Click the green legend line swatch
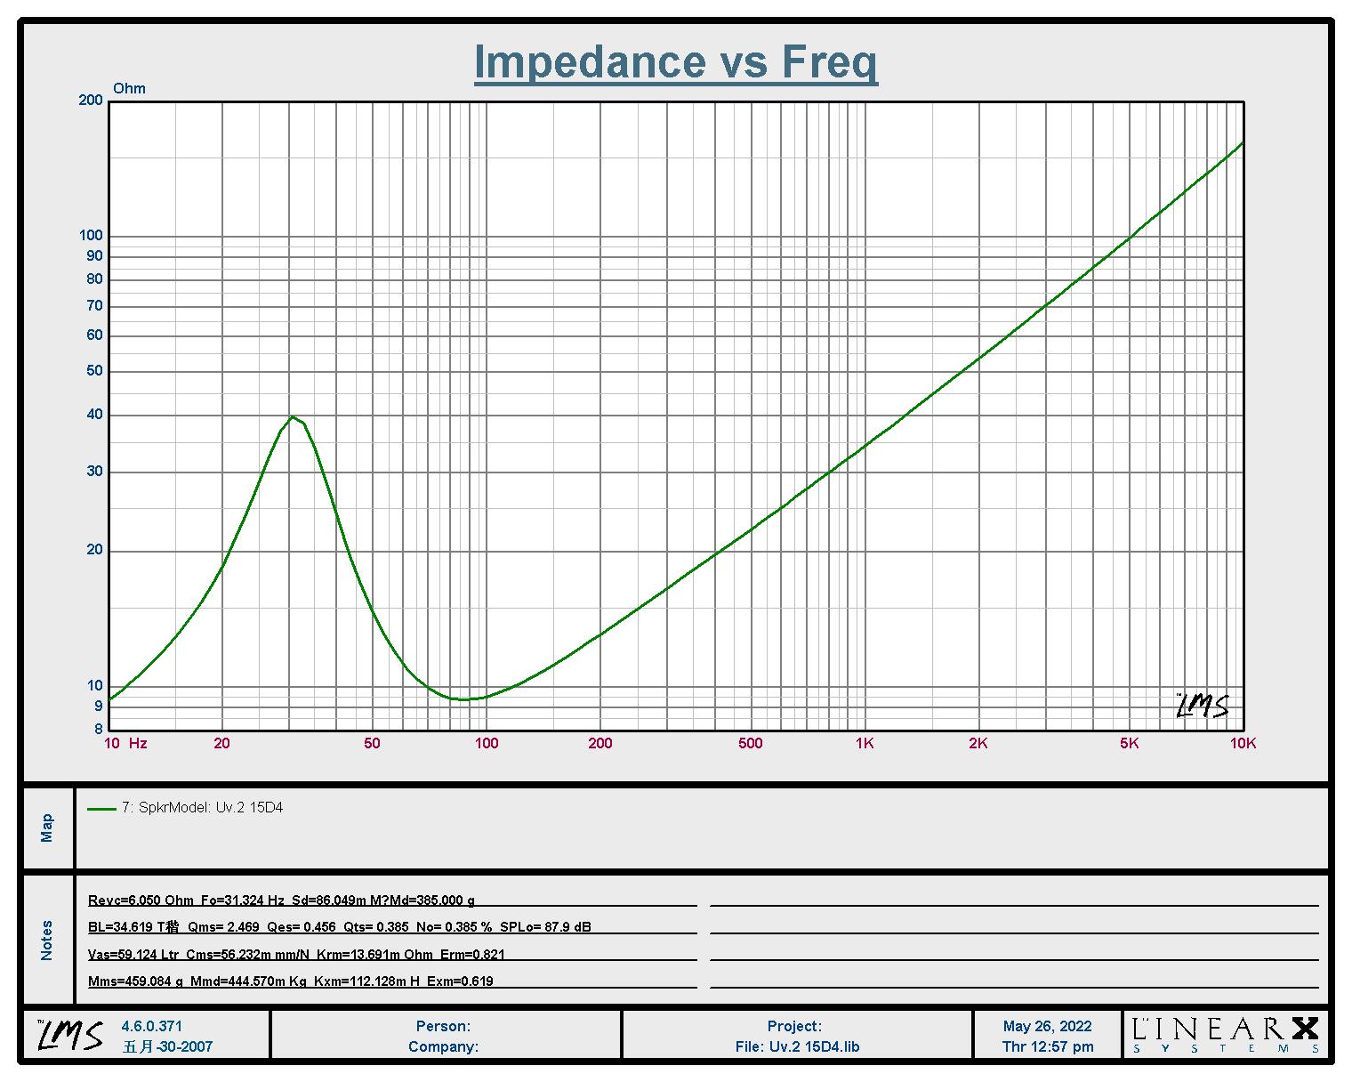The height and width of the screenshot is (1082, 1352). click(101, 809)
